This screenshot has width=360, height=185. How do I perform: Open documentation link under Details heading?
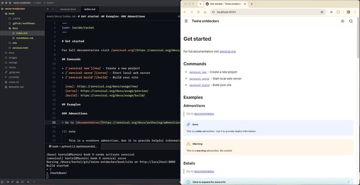coord(204,171)
